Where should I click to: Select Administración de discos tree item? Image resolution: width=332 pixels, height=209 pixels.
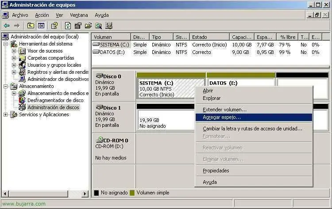[53, 107]
